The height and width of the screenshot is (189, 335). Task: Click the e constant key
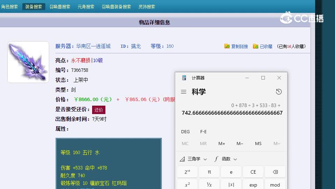[x=231, y=172]
